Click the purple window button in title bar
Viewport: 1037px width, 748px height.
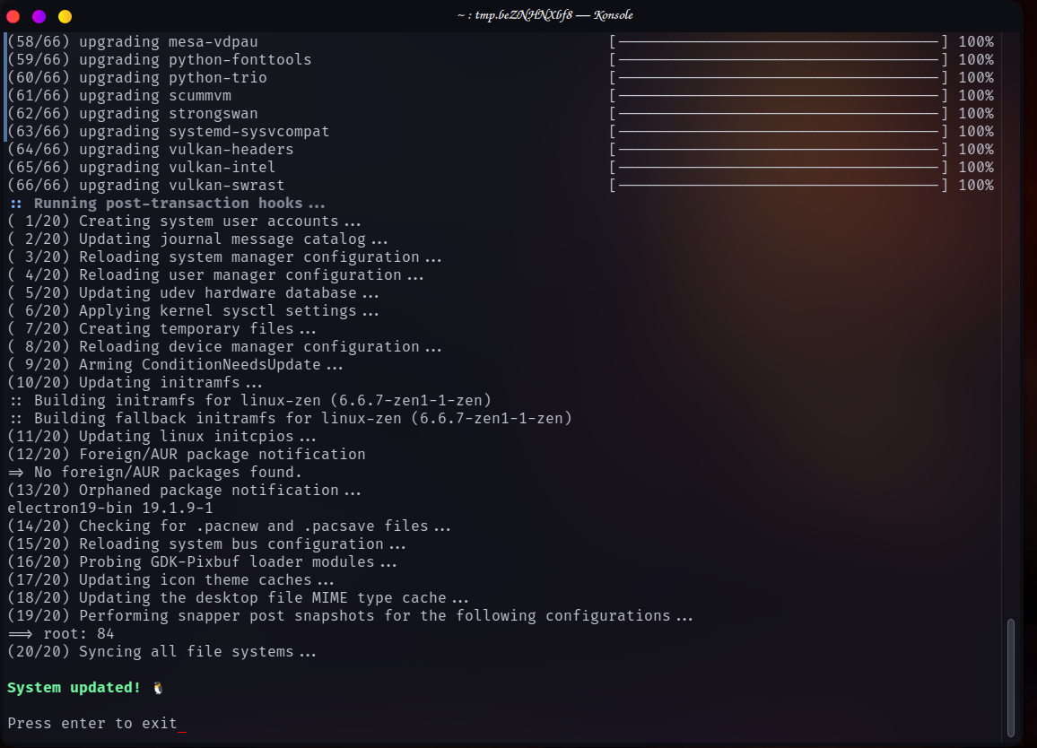click(x=39, y=16)
